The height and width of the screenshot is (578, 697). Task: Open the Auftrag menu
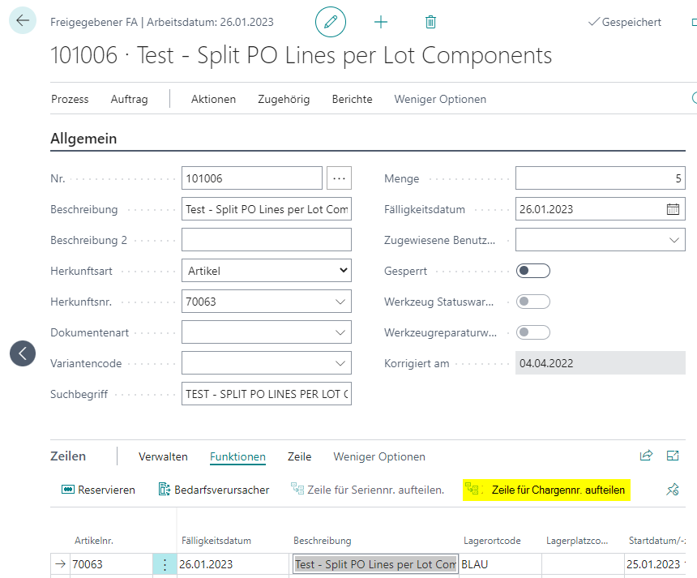pyautogui.click(x=129, y=99)
